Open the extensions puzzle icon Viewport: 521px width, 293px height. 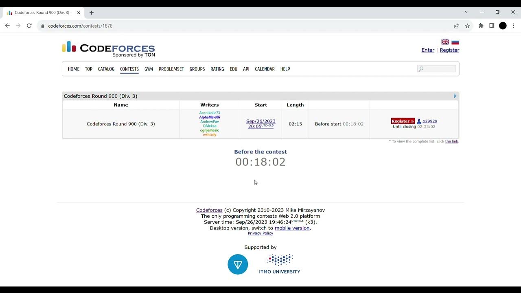[481, 26]
